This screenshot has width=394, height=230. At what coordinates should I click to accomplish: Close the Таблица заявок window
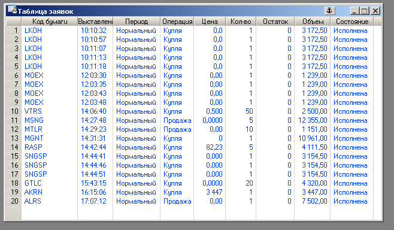375,11
